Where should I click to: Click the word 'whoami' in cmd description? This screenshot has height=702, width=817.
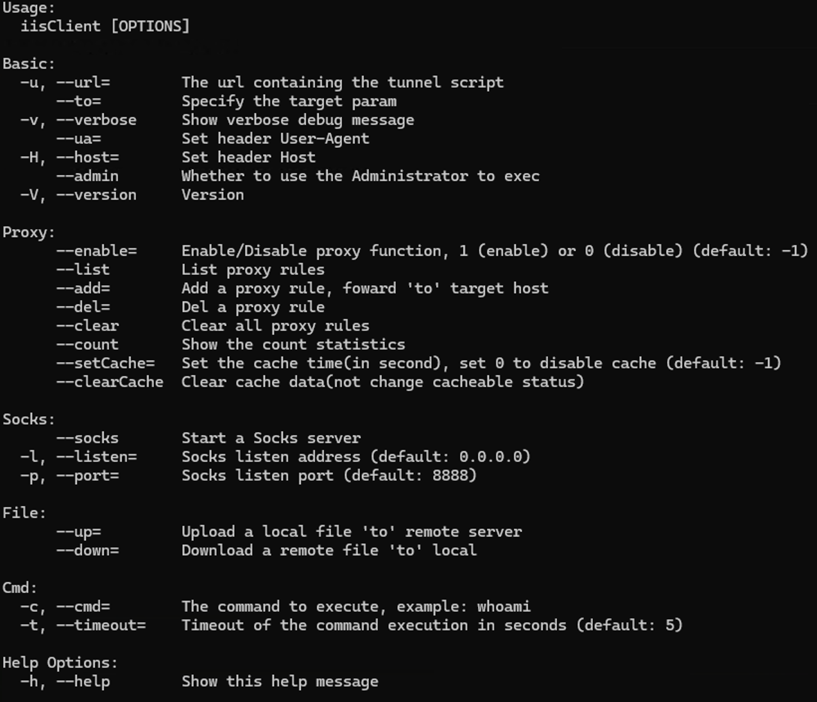pos(503,607)
